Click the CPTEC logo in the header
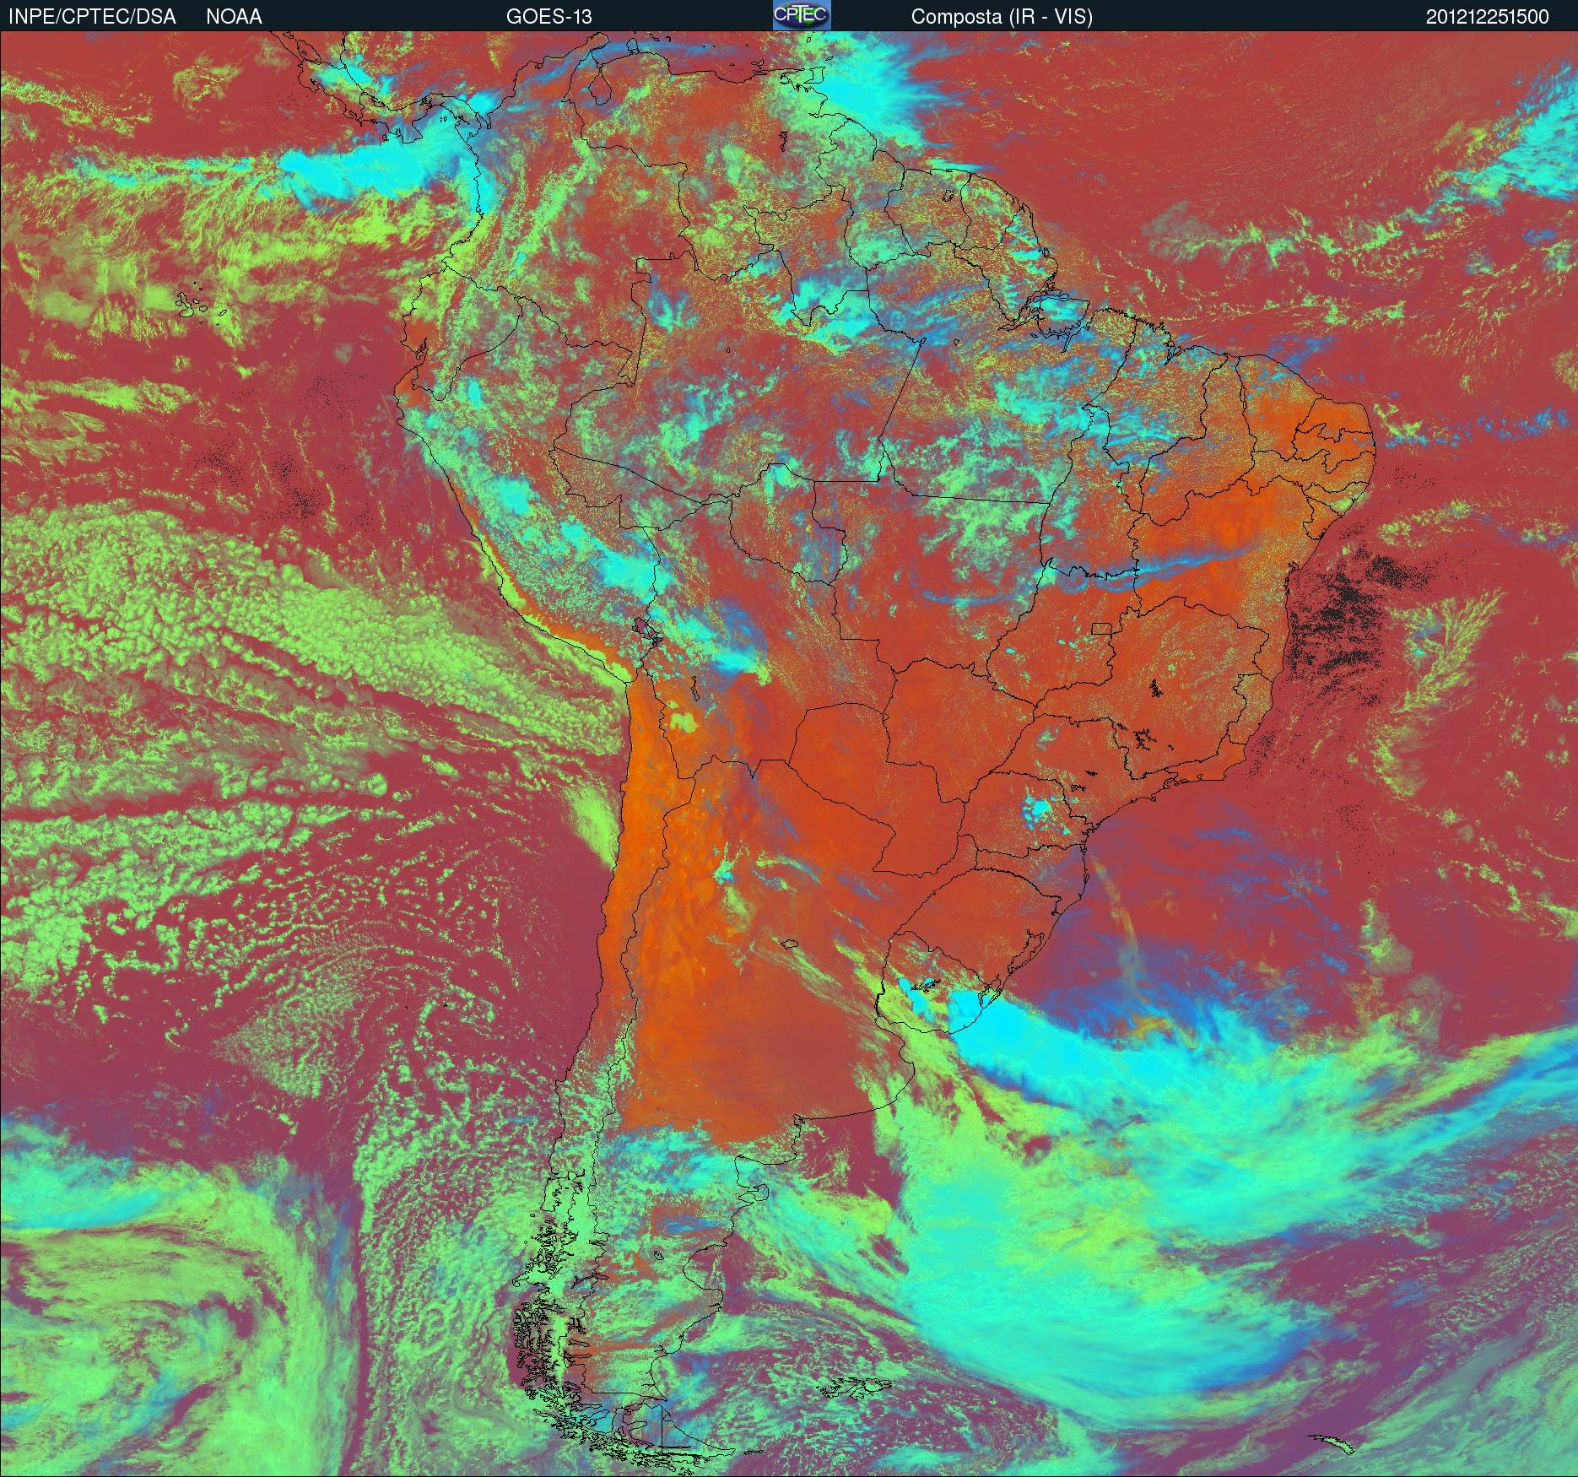This screenshot has width=1578, height=1477. pos(802,15)
